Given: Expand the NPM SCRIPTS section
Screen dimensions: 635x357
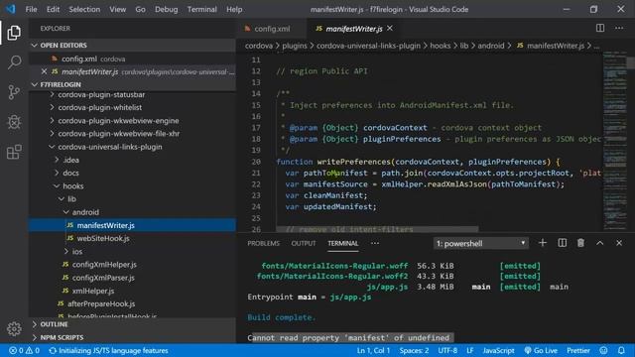Looking at the screenshot, I should [133, 337].
